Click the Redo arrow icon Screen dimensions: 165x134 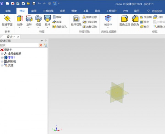click(x=44, y=4)
